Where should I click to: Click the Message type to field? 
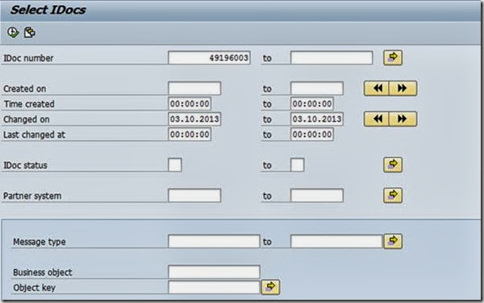[336, 241]
